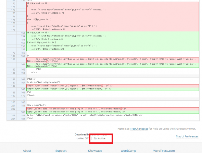Click new line number 156
This screenshot has height=153, width=202.
[x=23, y=43]
